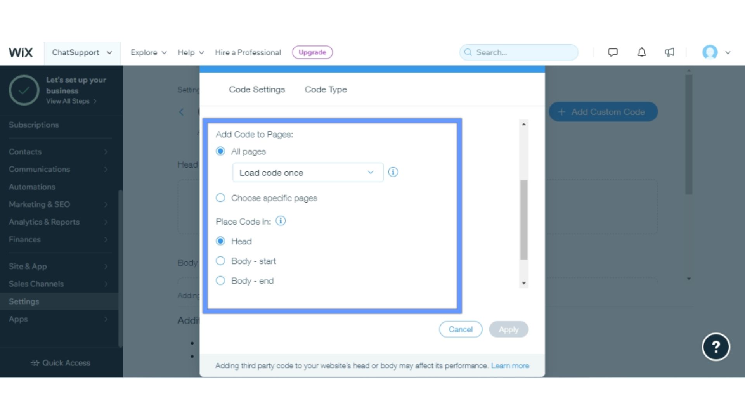Click the Learn more link
Image resolution: width=745 pixels, height=419 pixels.
510,365
